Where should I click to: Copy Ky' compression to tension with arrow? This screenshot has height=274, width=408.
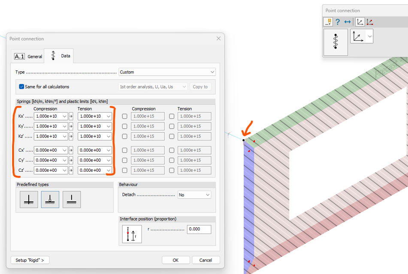click(71, 126)
